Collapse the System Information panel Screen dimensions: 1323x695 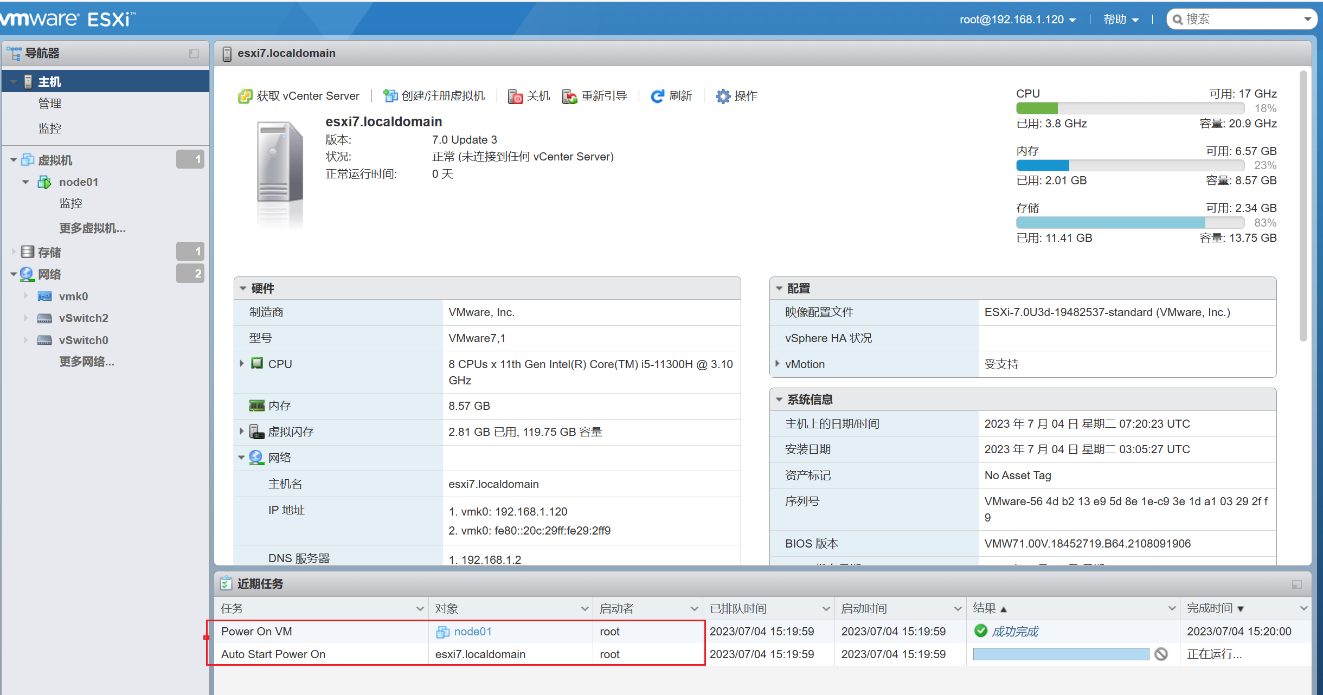tap(779, 400)
